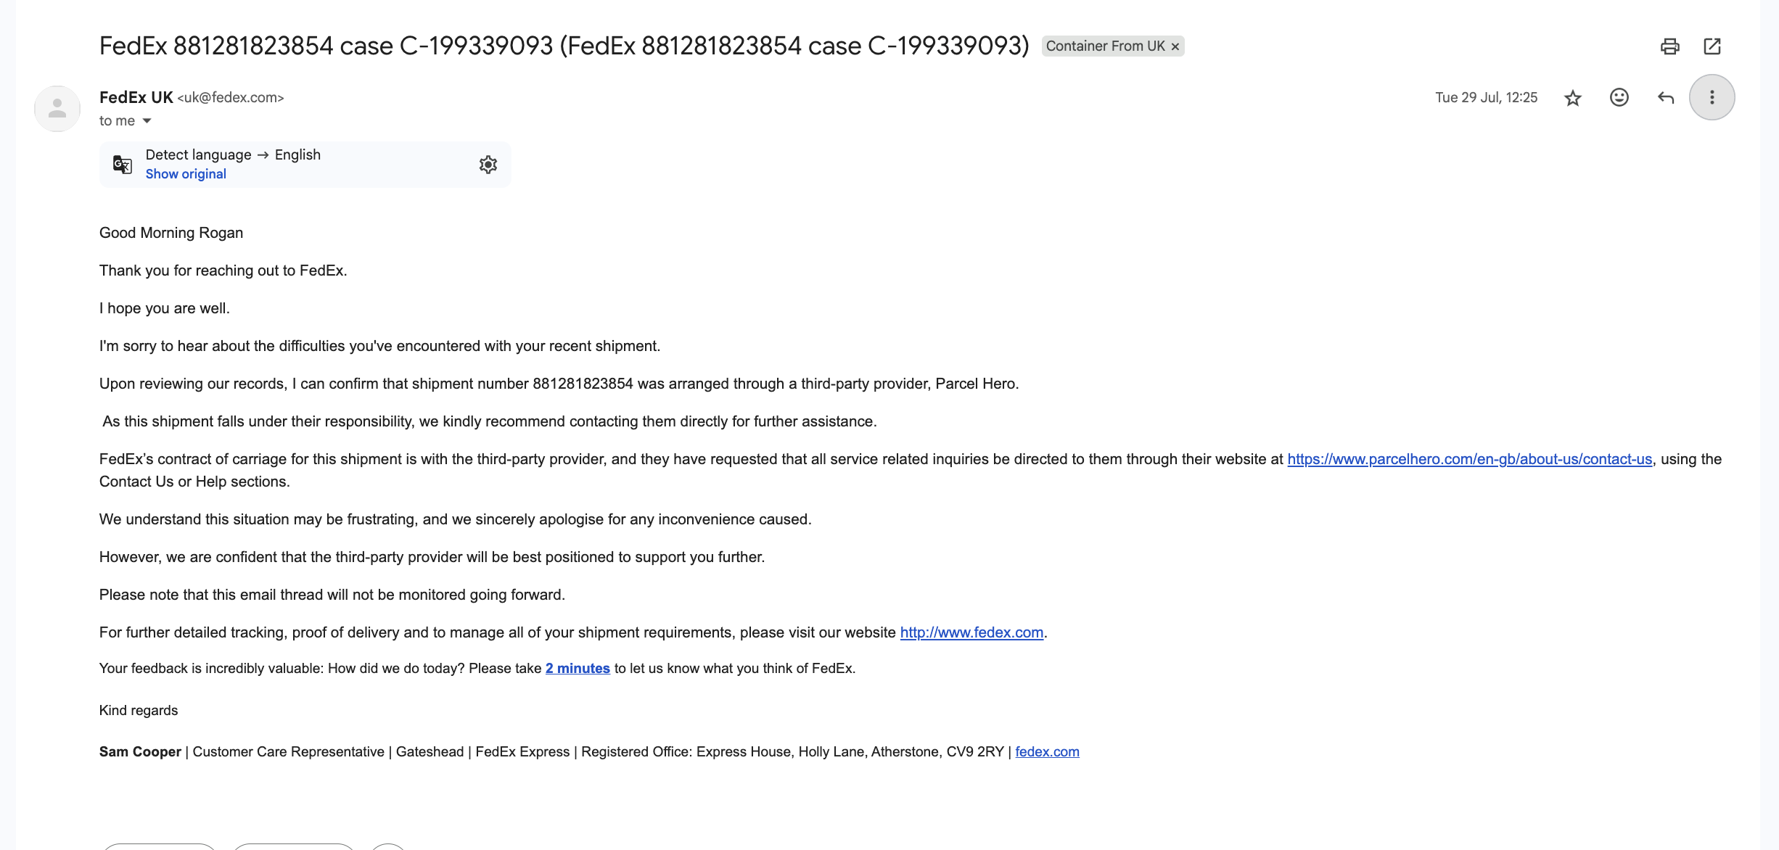Click the English target language option

[x=297, y=154]
